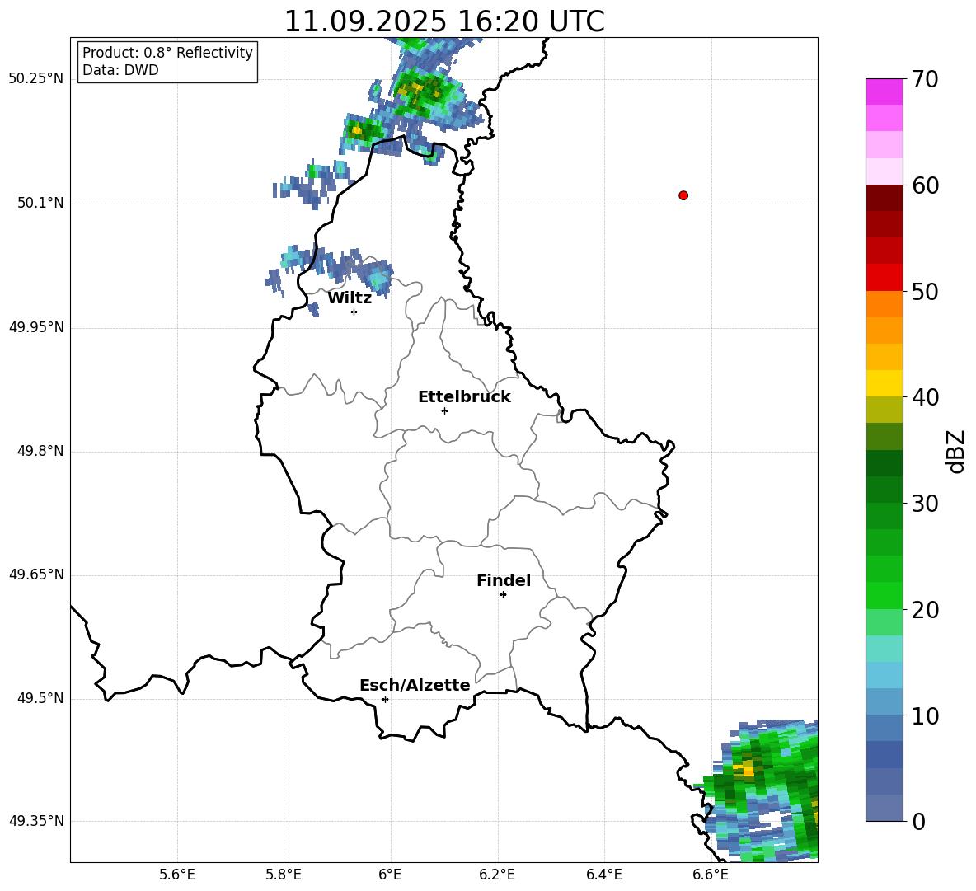Click the 20 value on colorbar

(925, 610)
